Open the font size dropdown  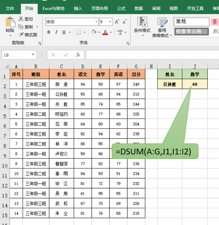click(110, 22)
